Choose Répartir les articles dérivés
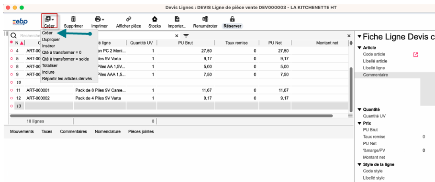The height and width of the screenshot is (182, 435). tap(67, 78)
